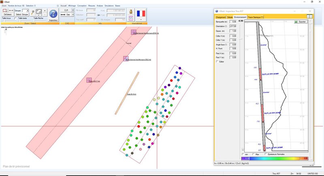
Task: Select the middle Voute tunnel marker 30.2 m
Action: 126,59
